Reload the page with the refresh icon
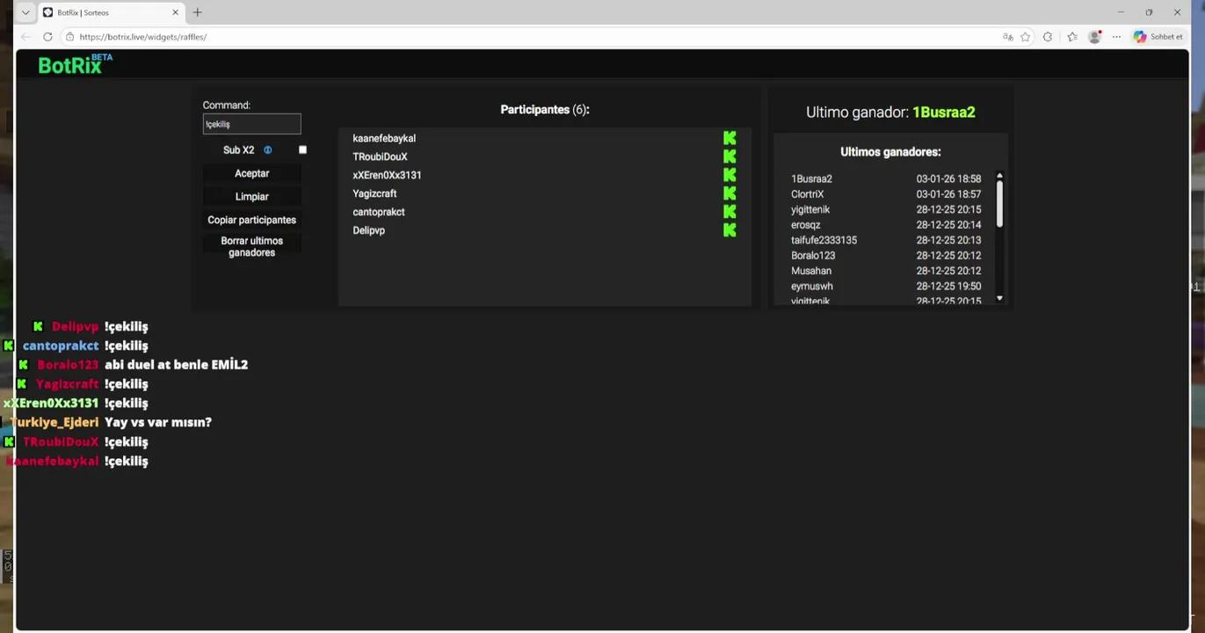The height and width of the screenshot is (633, 1205). (47, 37)
